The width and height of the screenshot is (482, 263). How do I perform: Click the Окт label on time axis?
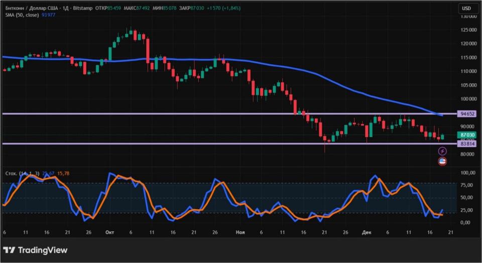tap(109, 232)
